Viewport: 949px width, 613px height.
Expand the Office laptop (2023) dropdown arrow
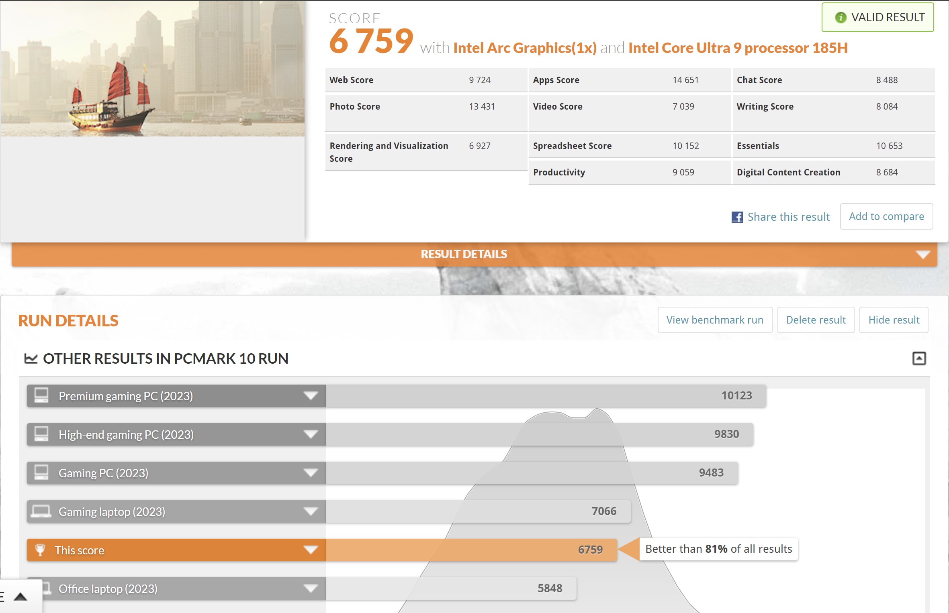click(x=311, y=589)
